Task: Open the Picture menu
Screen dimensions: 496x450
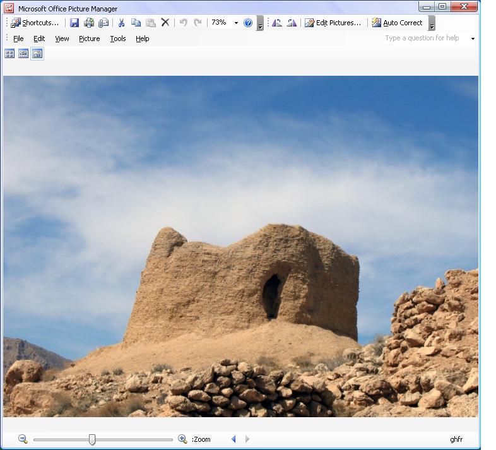Action: (x=90, y=38)
